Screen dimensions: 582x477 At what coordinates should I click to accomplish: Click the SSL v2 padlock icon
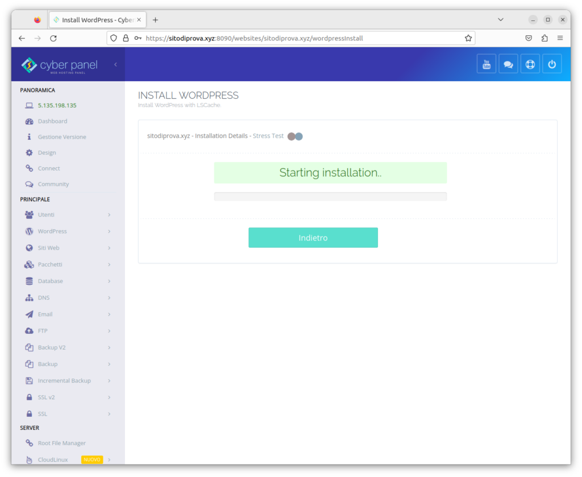coord(30,397)
